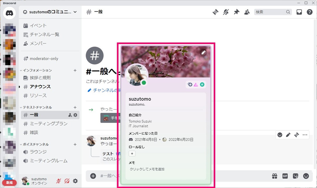Open server menu suzutomoのコミュニティ dropdown

point(50,12)
